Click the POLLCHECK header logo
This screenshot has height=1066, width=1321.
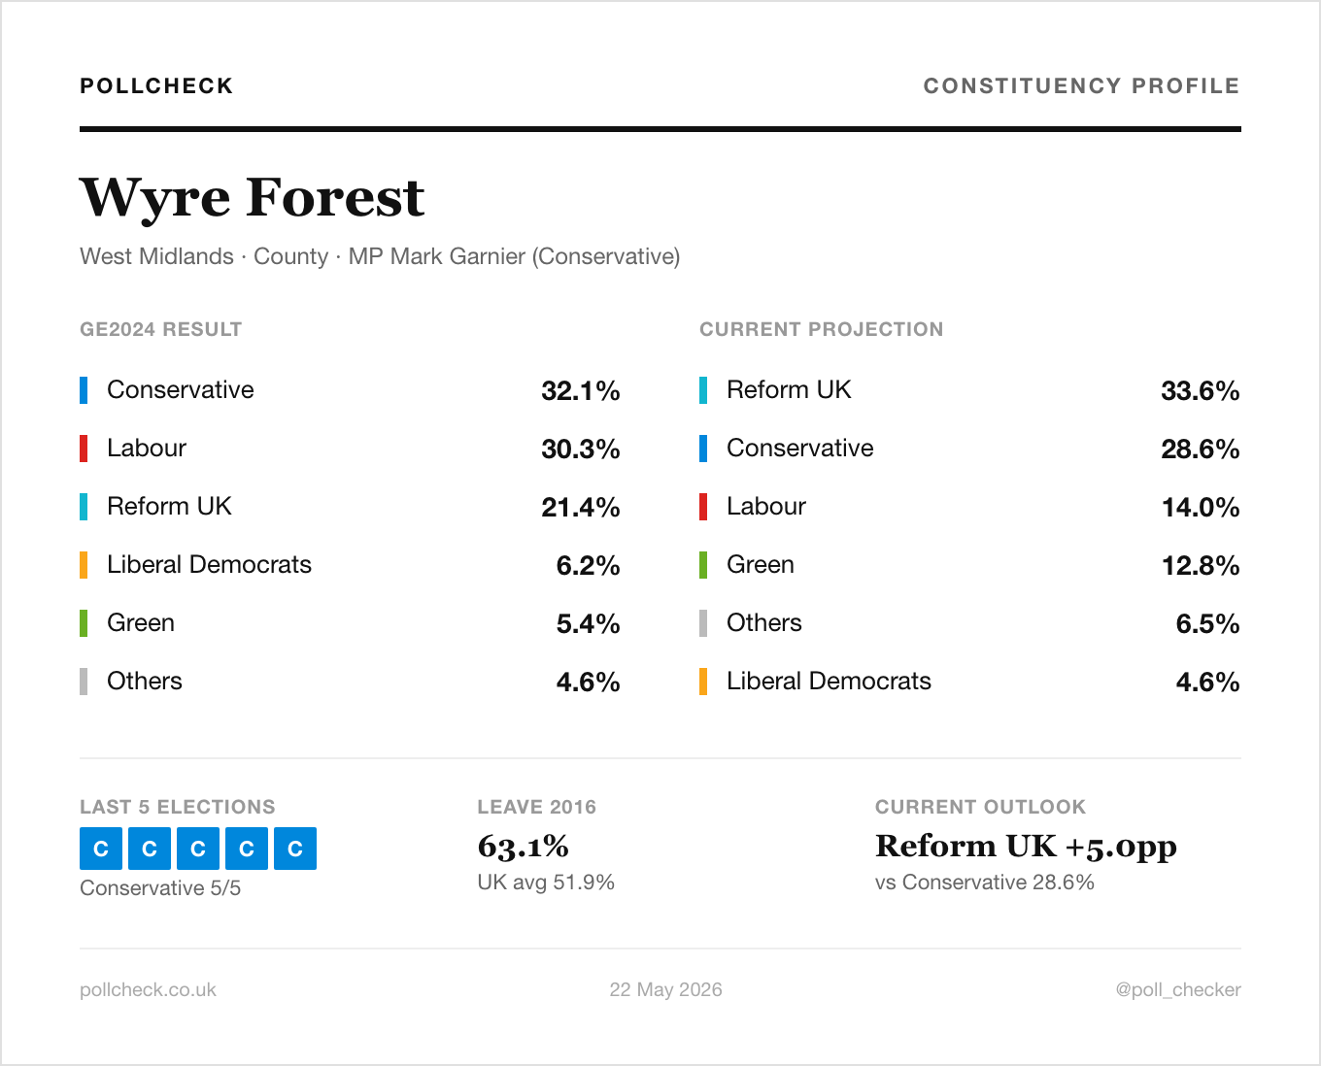(x=156, y=85)
